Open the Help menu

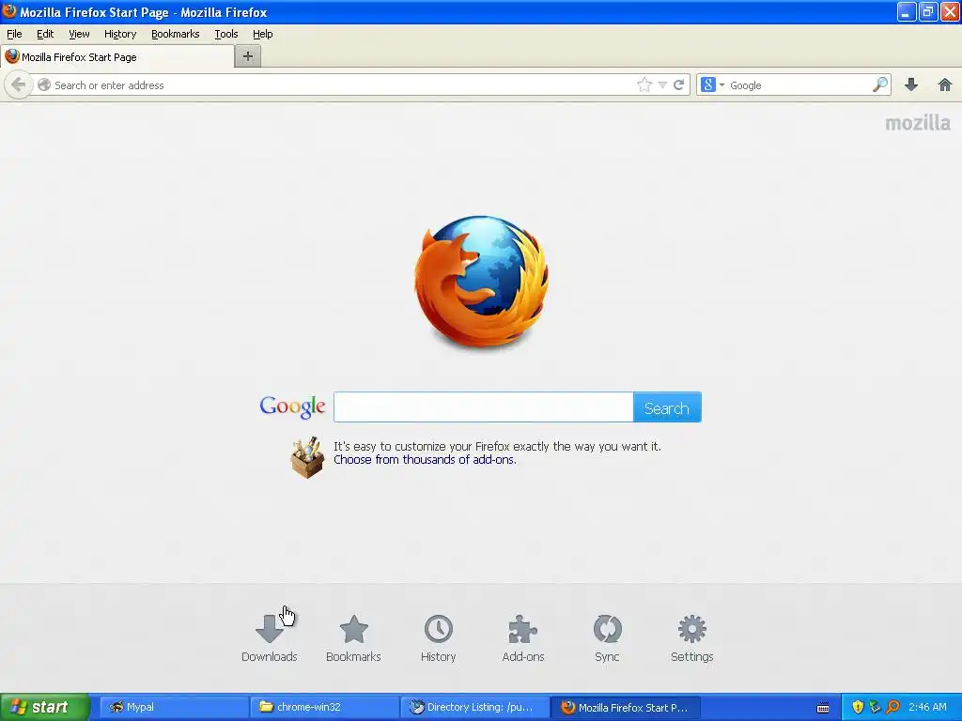coord(263,34)
